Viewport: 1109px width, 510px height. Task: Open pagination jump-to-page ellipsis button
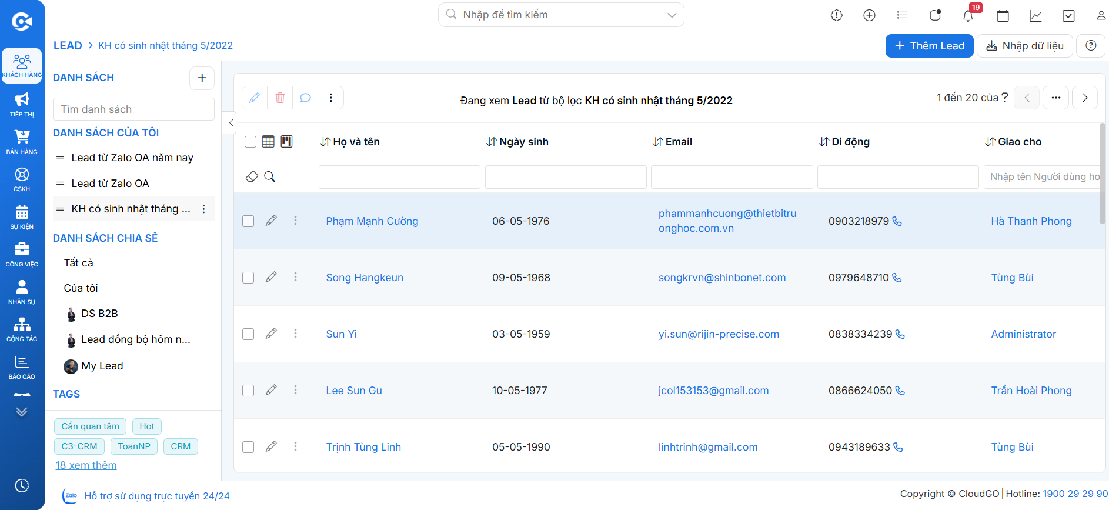pyautogui.click(x=1056, y=98)
